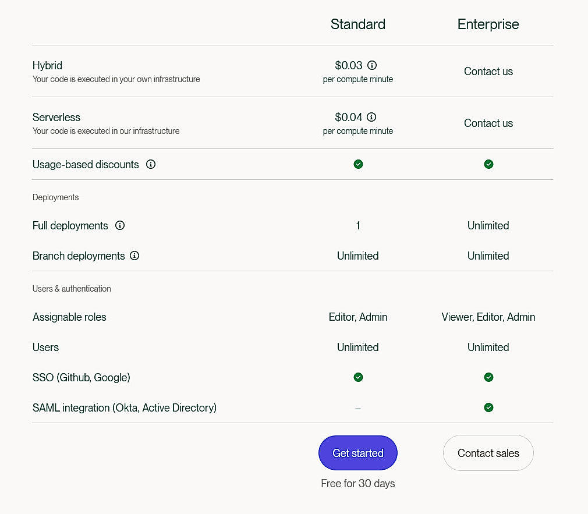The width and height of the screenshot is (588, 514).
Task: Click the Standard SSO checkmark icon
Action: coord(358,377)
